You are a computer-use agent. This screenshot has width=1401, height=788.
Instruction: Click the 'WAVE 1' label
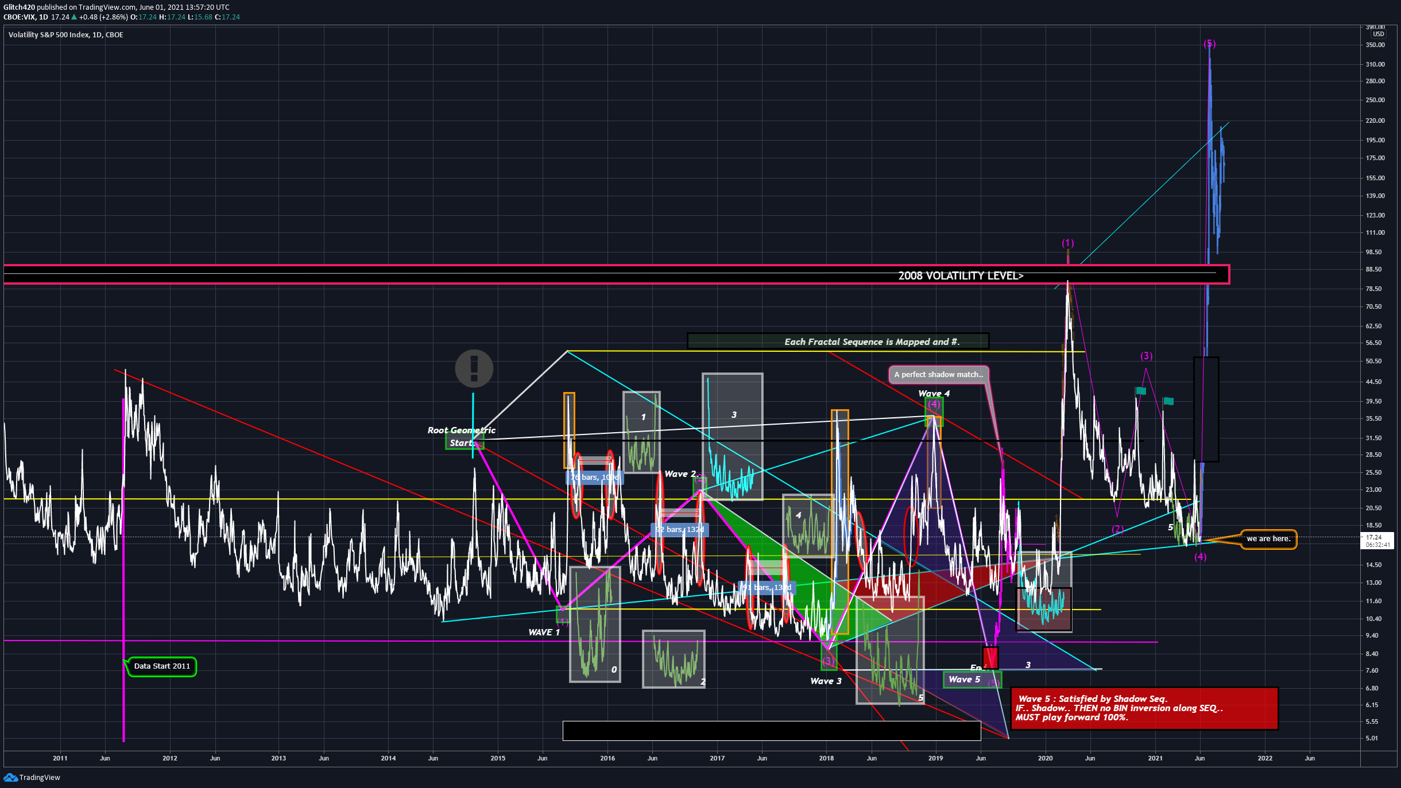544,632
